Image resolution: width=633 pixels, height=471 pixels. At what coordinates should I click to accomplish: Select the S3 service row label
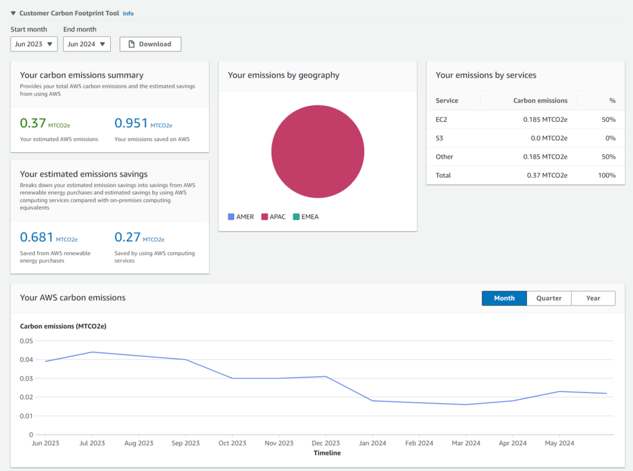click(x=439, y=138)
